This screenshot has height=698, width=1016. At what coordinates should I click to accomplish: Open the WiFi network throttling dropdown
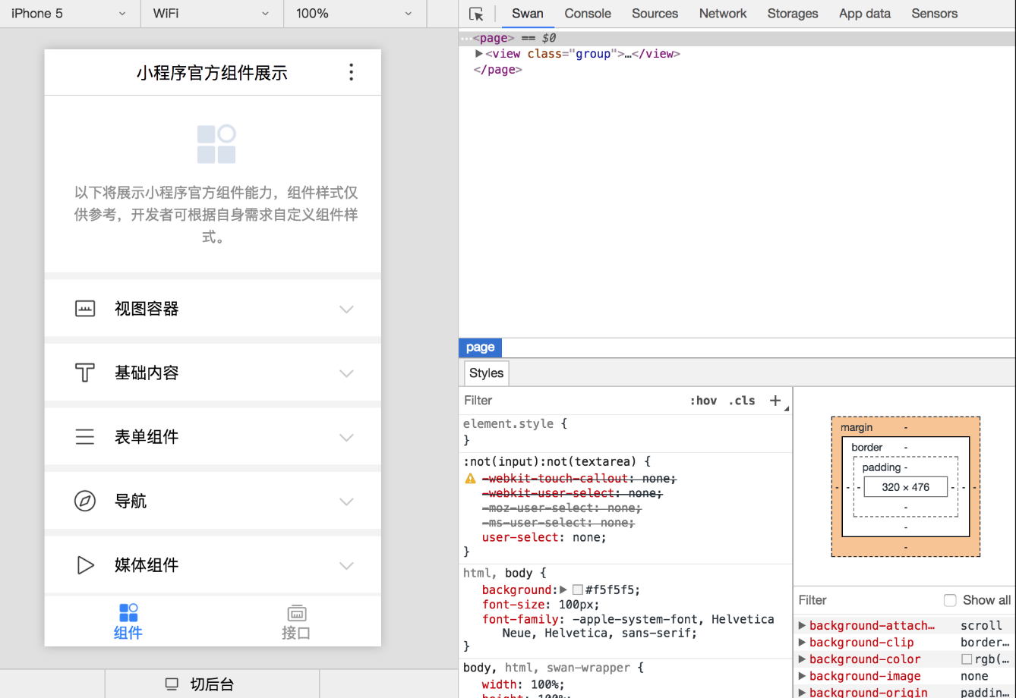click(211, 13)
